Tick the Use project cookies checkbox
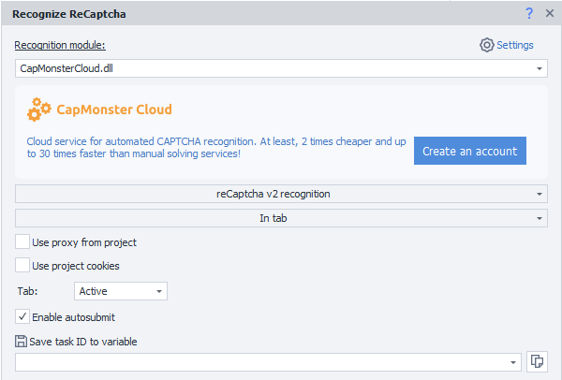562x380 pixels. click(x=22, y=266)
